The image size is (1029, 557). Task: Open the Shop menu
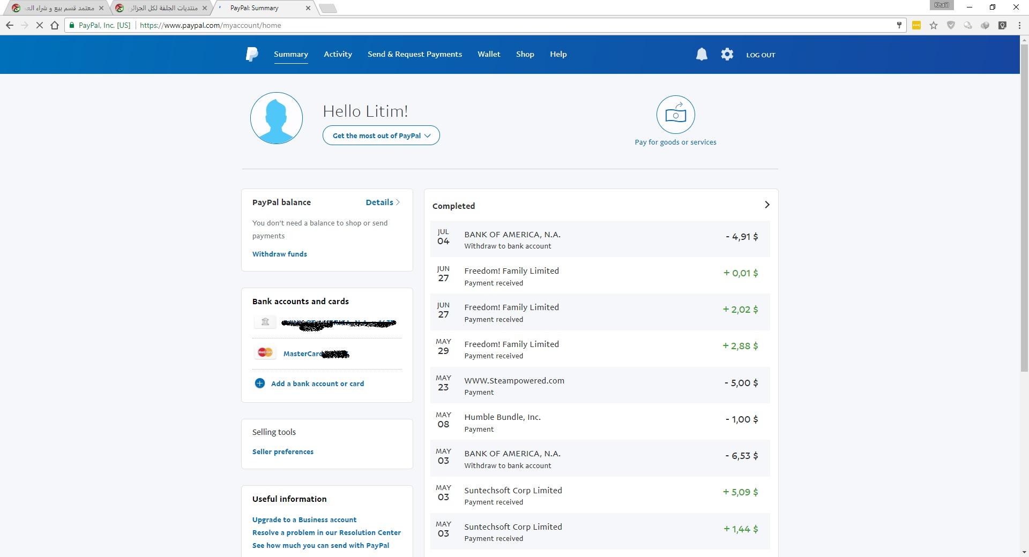[525, 54]
